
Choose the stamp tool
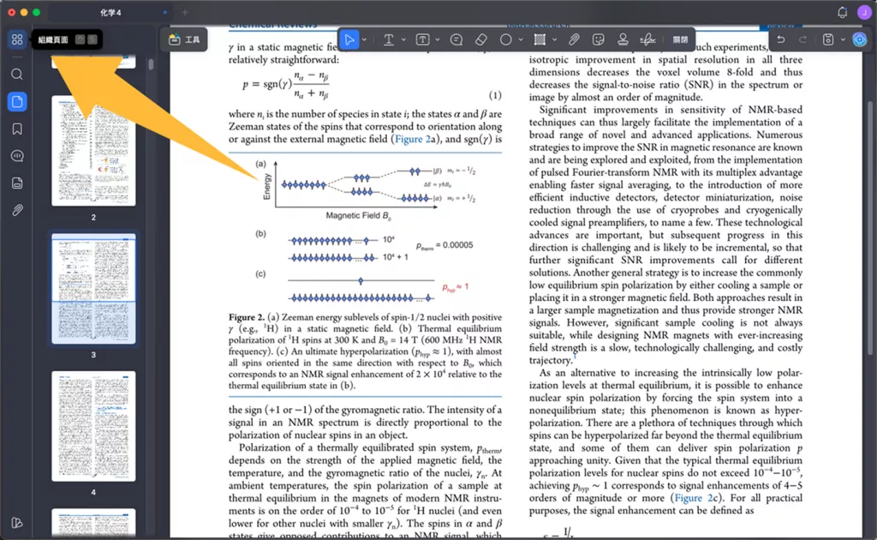click(623, 39)
